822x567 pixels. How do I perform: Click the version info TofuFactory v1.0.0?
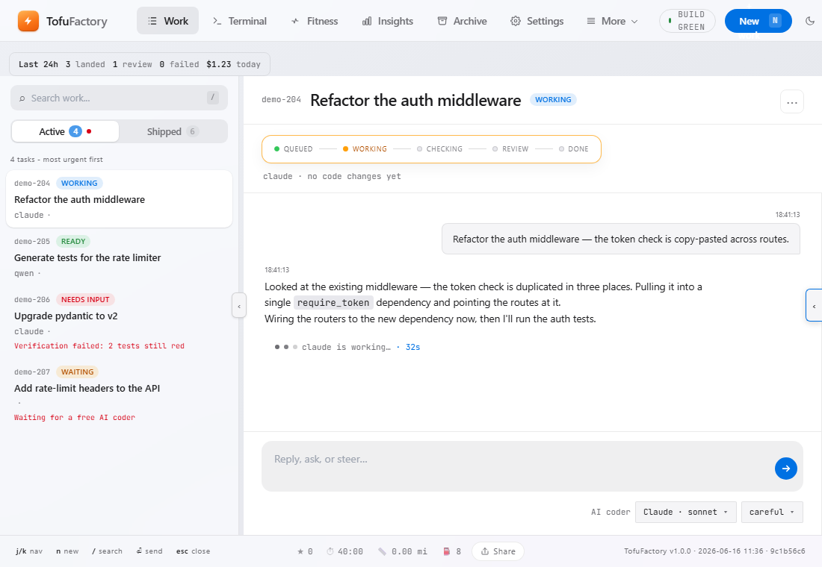coord(714,551)
